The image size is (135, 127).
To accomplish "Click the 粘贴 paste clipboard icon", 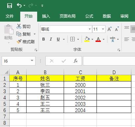I will pyautogui.click(x=9, y=29).
